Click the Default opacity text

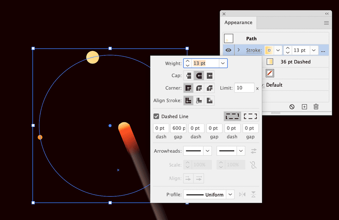[274, 85]
